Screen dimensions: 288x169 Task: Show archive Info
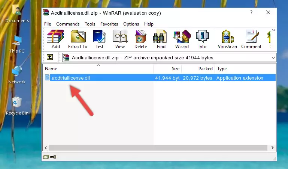click(x=202, y=39)
